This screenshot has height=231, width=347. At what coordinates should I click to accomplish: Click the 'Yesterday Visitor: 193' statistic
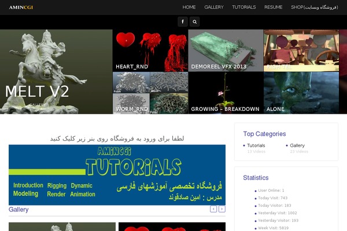tap(278, 221)
